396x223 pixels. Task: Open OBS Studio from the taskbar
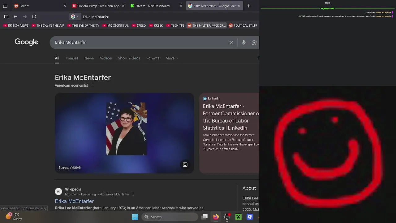click(x=227, y=217)
